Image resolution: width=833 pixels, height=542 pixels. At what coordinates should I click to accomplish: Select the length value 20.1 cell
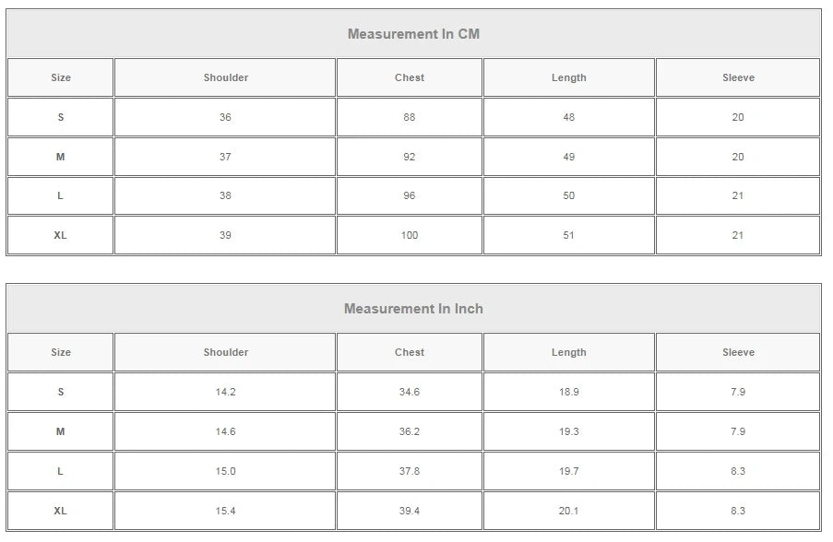568,512
